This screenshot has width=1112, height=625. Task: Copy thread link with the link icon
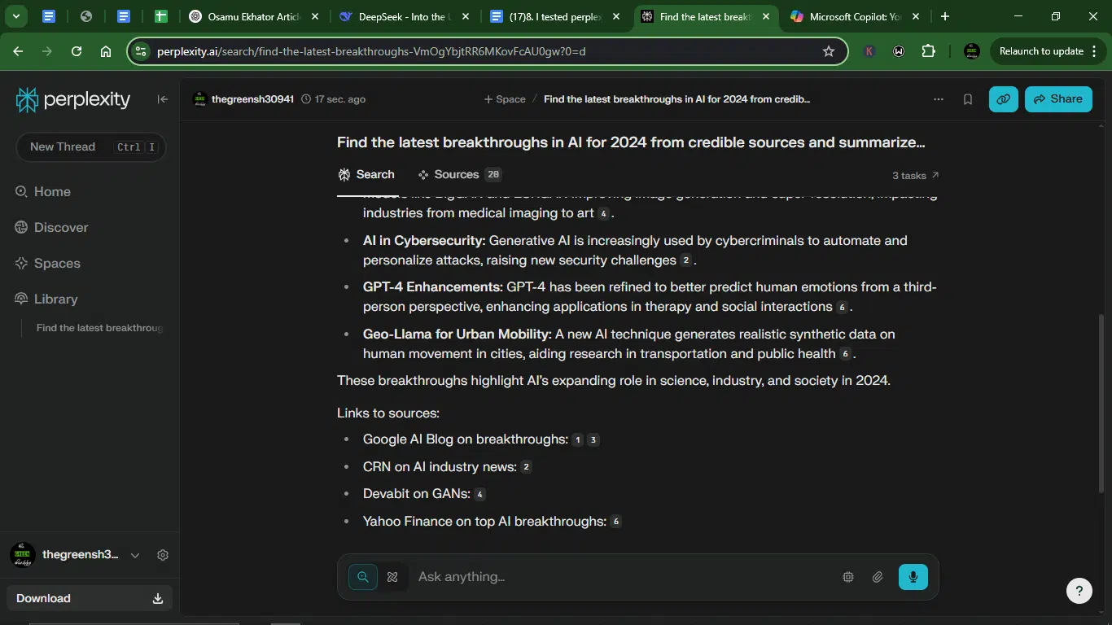tap(1004, 99)
